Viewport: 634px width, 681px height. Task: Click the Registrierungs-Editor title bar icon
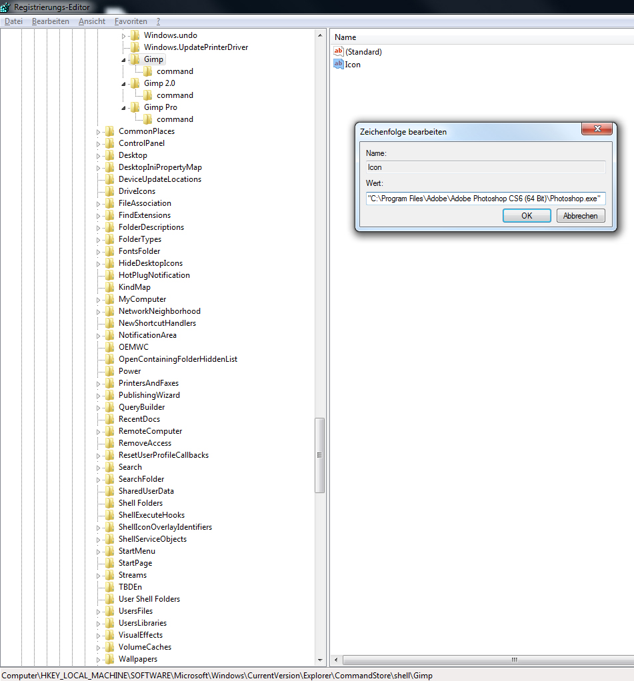tap(5, 7)
